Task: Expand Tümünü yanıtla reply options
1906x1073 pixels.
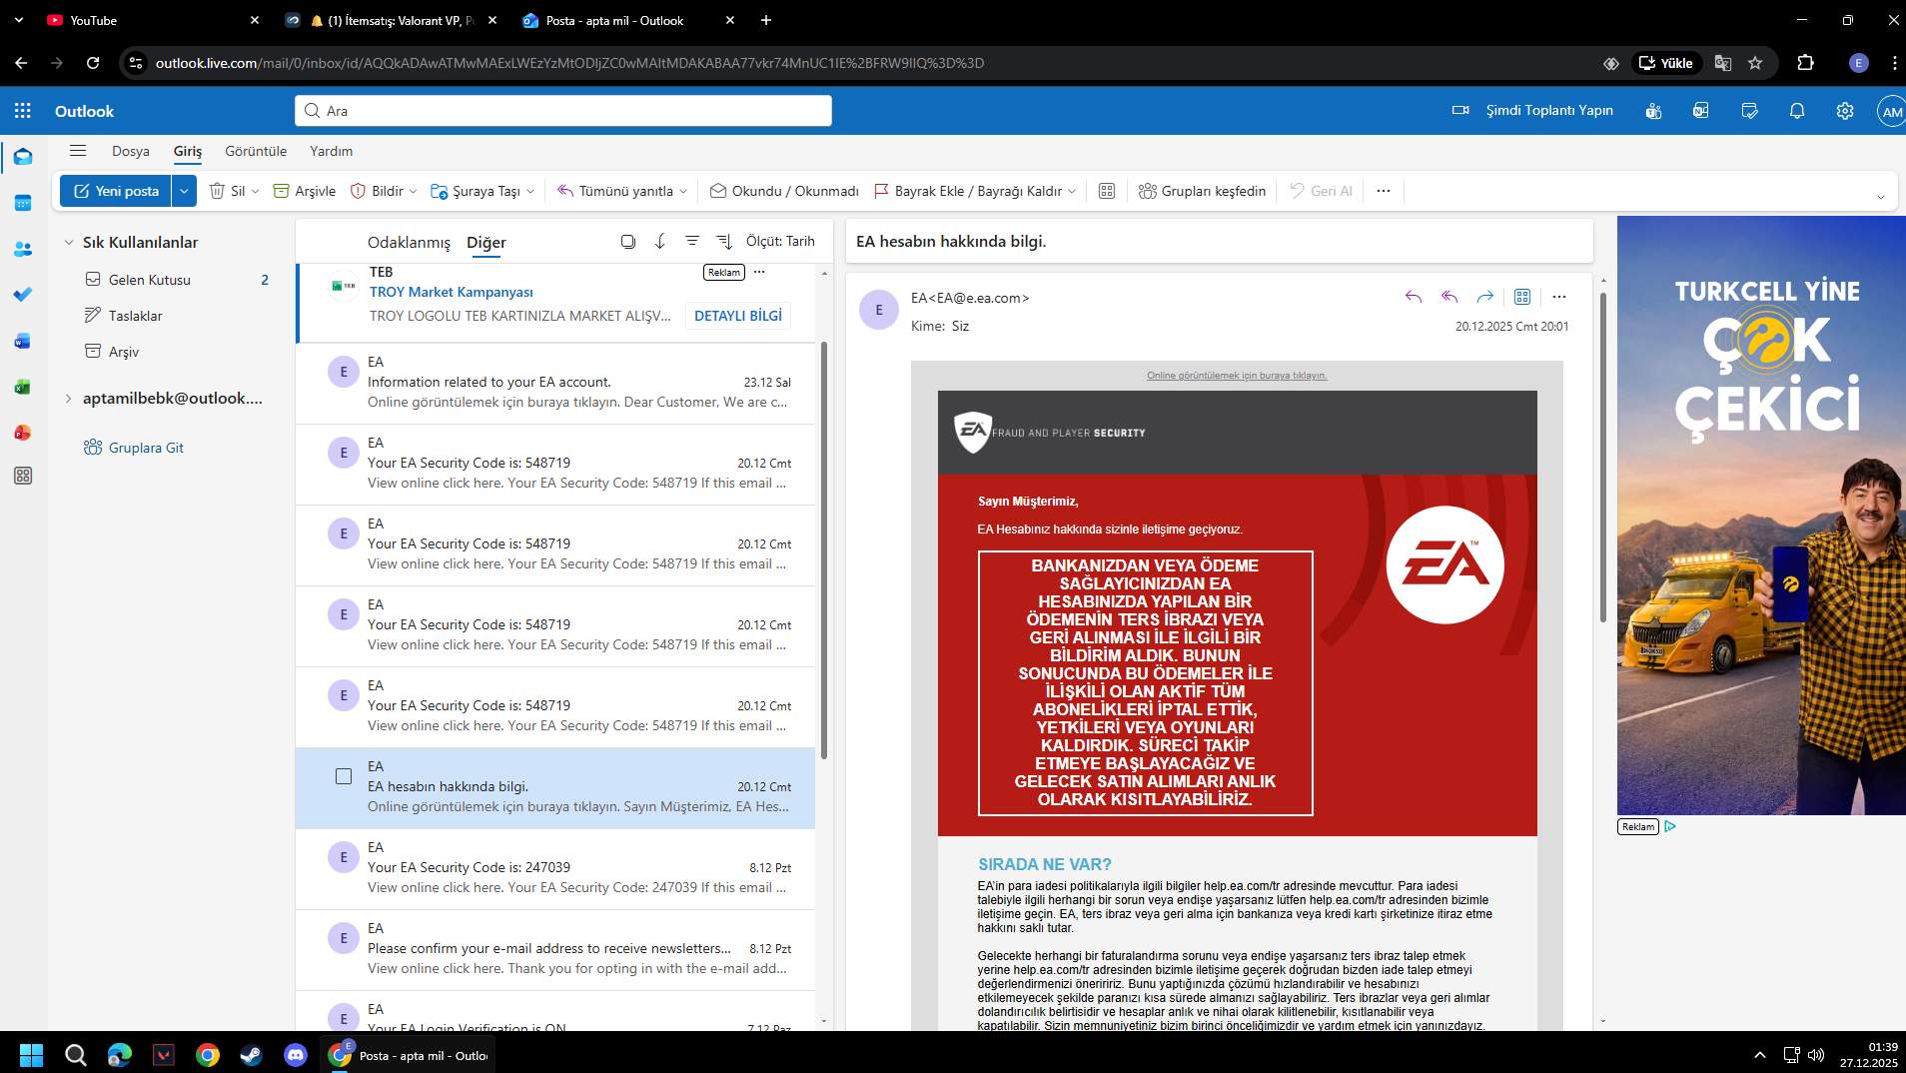Action: tap(683, 191)
